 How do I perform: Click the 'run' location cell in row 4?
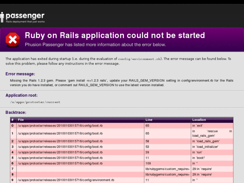coord(197,152)
